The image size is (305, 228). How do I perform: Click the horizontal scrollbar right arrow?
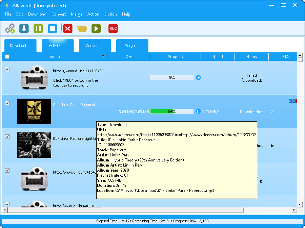pyautogui.click(x=294, y=210)
